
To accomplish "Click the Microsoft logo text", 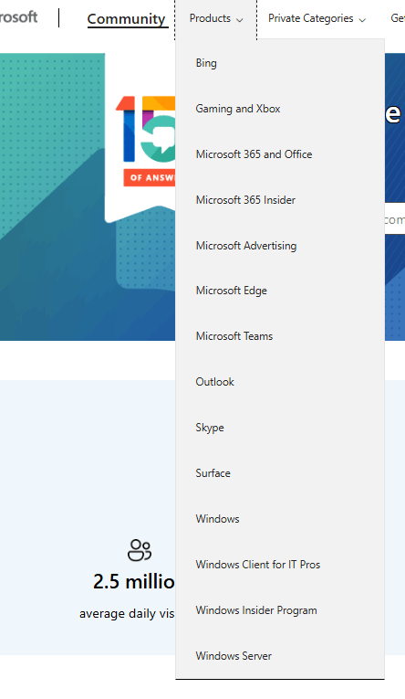I will click(x=18, y=17).
